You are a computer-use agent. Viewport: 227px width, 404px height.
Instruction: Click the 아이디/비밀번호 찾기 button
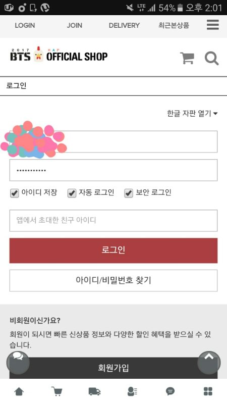(x=113, y=281)
